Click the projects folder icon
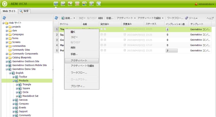 tap(10, 27)
